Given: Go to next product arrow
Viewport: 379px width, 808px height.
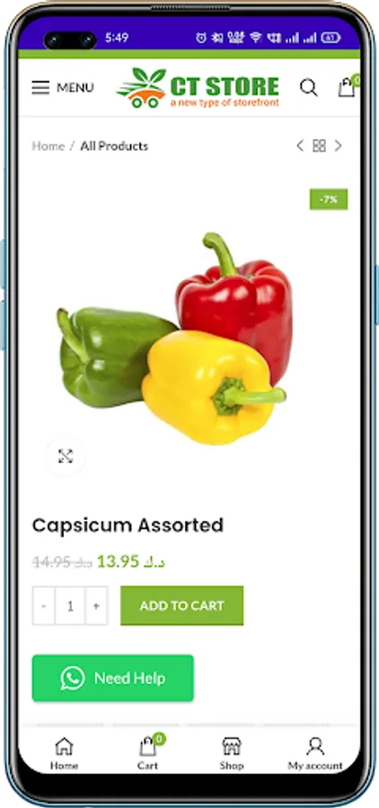Looking at the screenshot, I should [x=339, y=145].
